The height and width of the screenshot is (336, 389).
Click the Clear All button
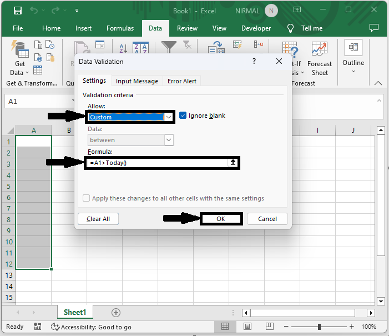pyautogui.click(x=98, y=219)
